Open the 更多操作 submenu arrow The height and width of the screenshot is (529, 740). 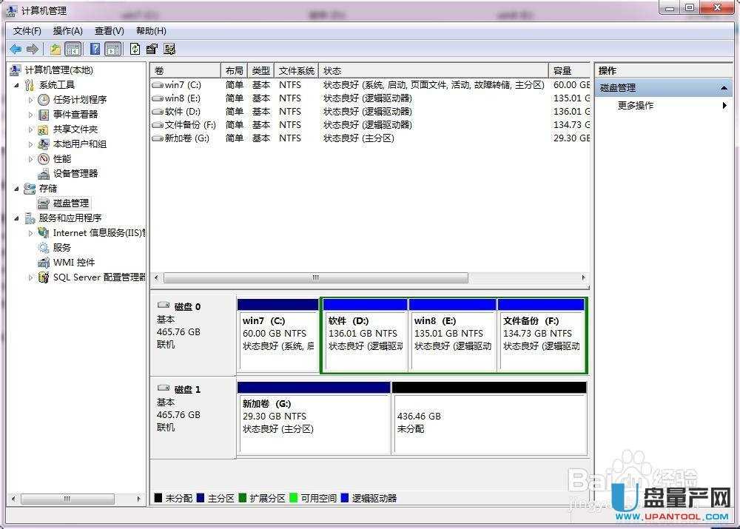tap(724, 106)
